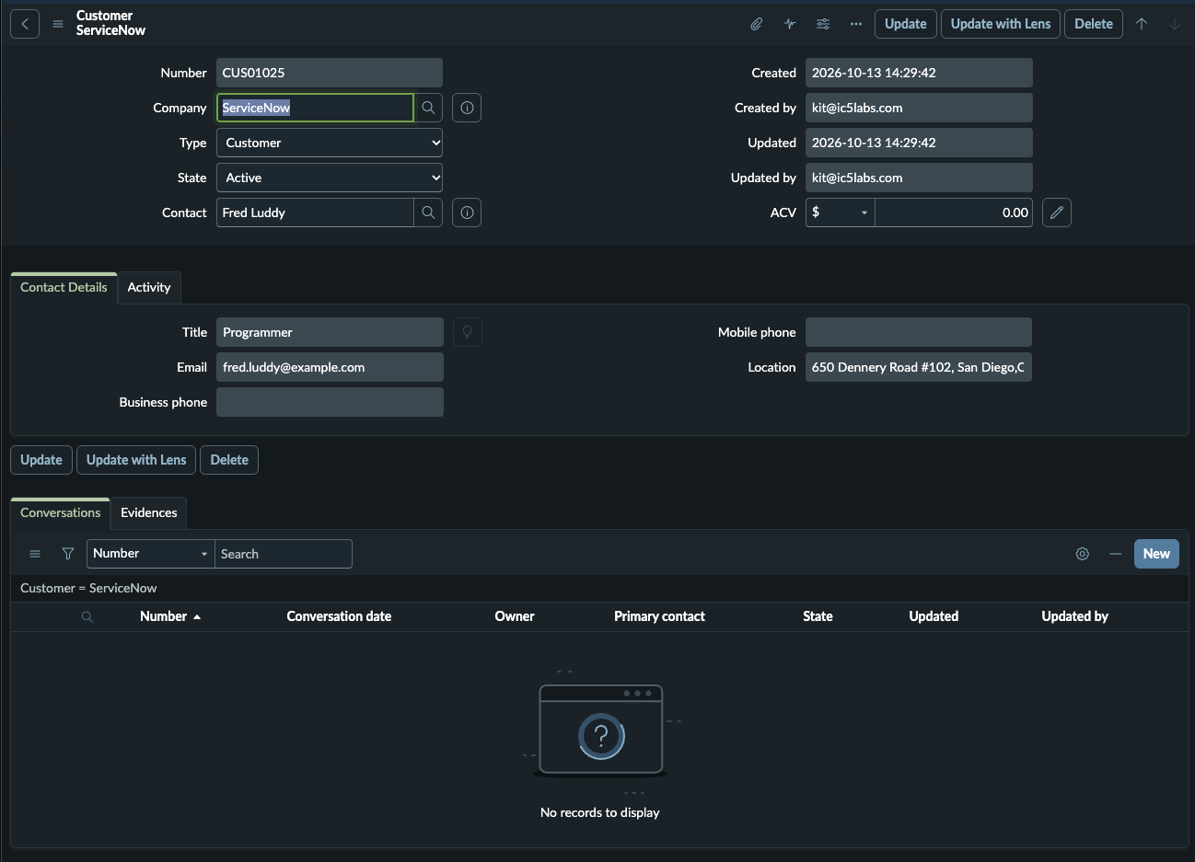Click the Conversations list Search field
Screen dimensions: 1195x862
click(x=284, y=554)
